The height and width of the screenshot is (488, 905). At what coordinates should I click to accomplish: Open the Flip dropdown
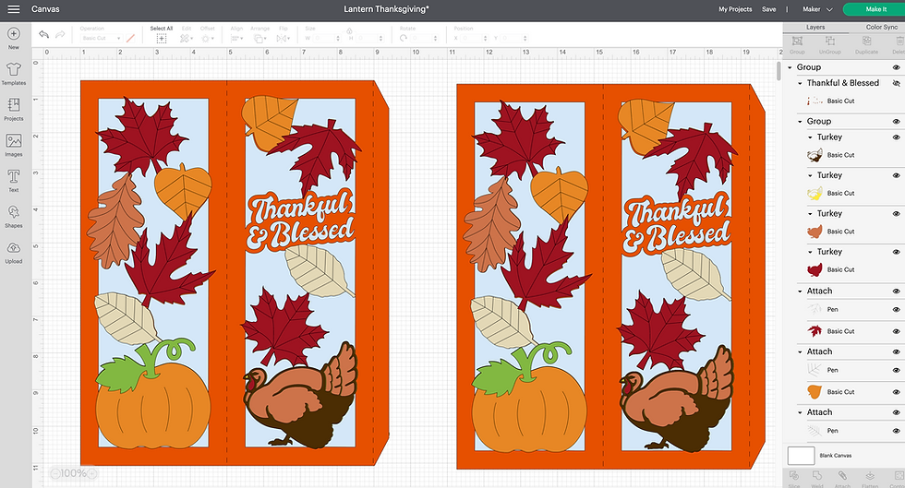click(x=283, y=38)
